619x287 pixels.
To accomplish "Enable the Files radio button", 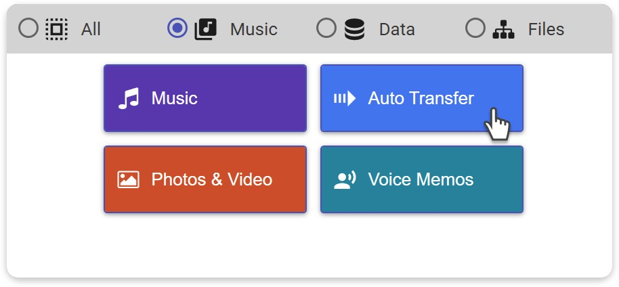I will (x=475, y=28).
